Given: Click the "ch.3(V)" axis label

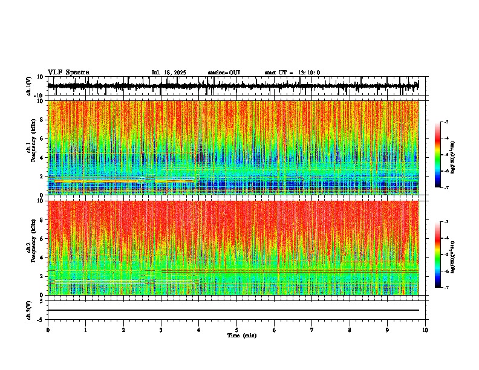Looking at the screenshot, I should click(28, 311).
